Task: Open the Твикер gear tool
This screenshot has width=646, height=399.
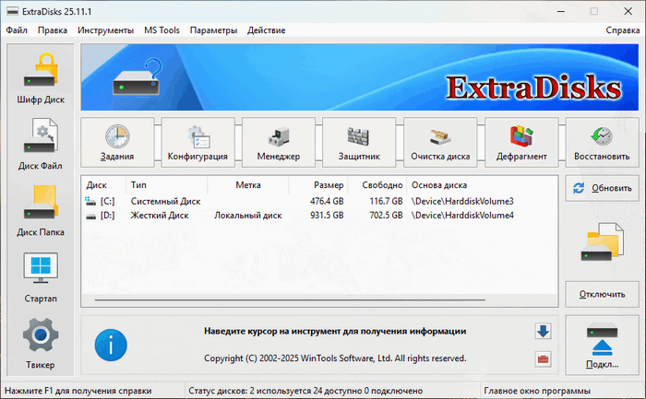Action: [x=41, y=344]
